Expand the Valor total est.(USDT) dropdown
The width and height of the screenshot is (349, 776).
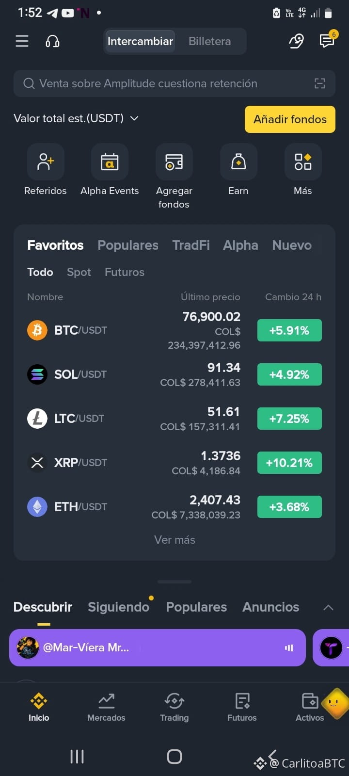click(76, 118)
